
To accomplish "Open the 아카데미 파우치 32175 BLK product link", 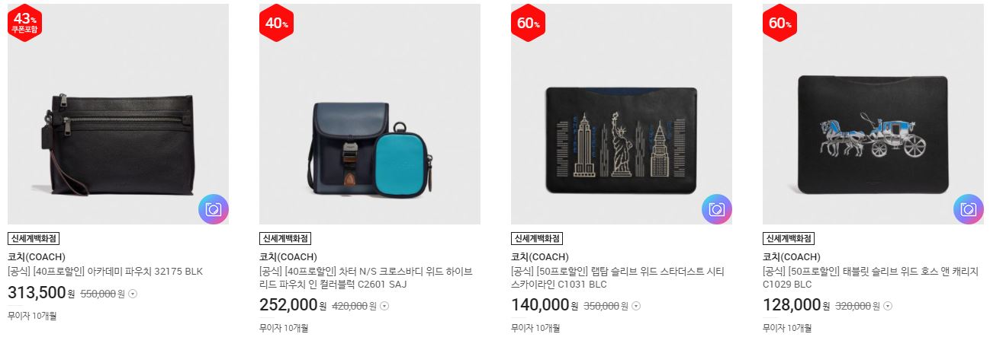I will [x=105, y=272].
